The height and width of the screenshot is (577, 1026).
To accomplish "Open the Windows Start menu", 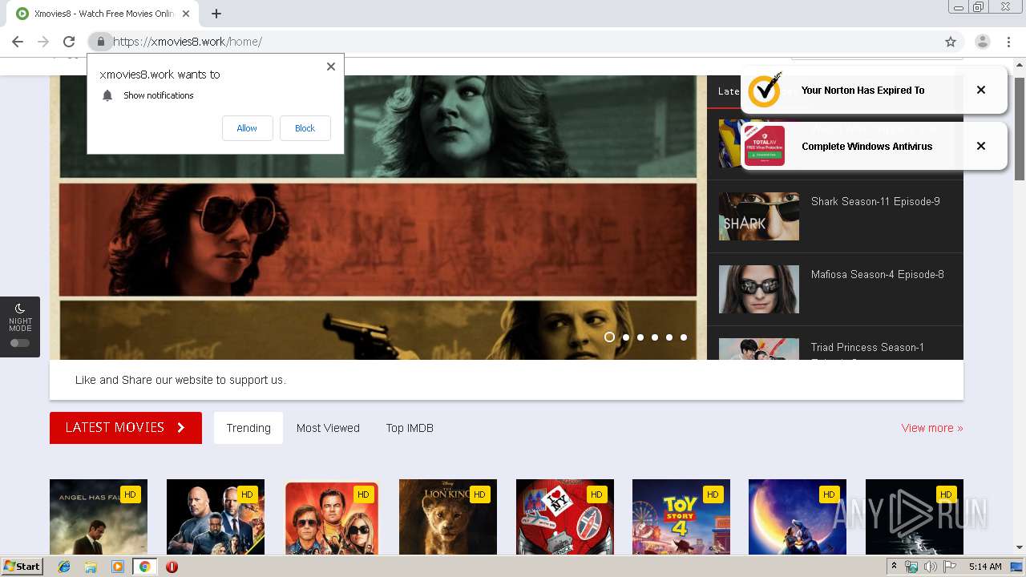I will [x=22, y=567].
